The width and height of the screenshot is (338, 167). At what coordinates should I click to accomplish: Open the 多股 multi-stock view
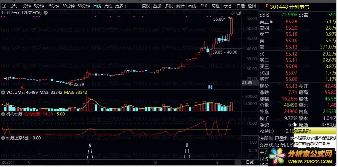[169, 6]
